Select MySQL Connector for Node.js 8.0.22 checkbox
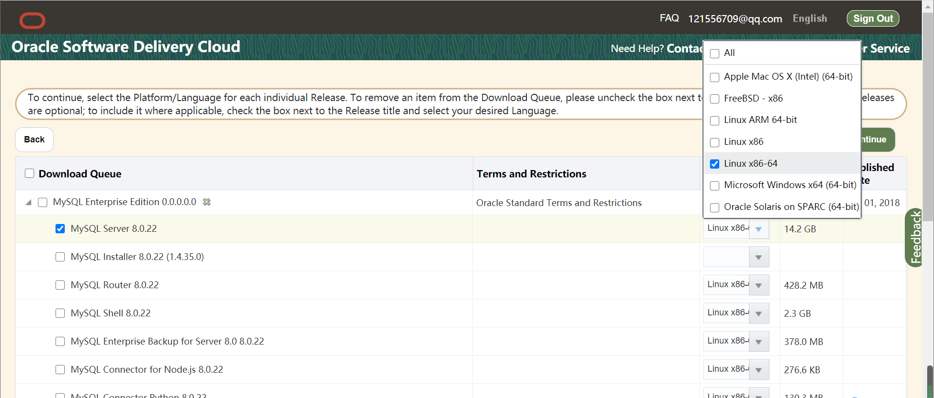 [60, 369]
